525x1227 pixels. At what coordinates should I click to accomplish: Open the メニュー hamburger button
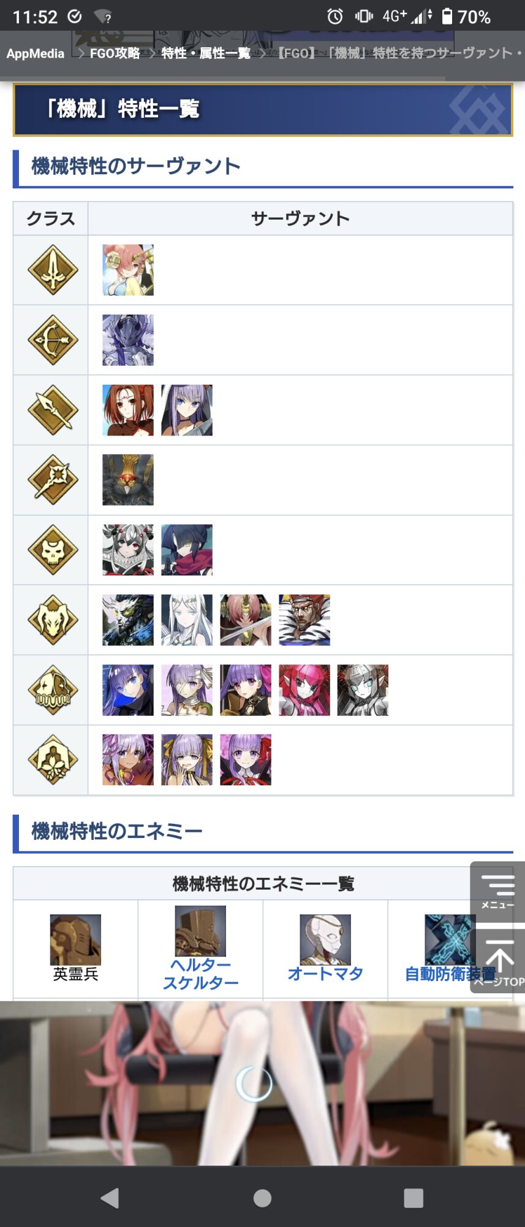497,891
